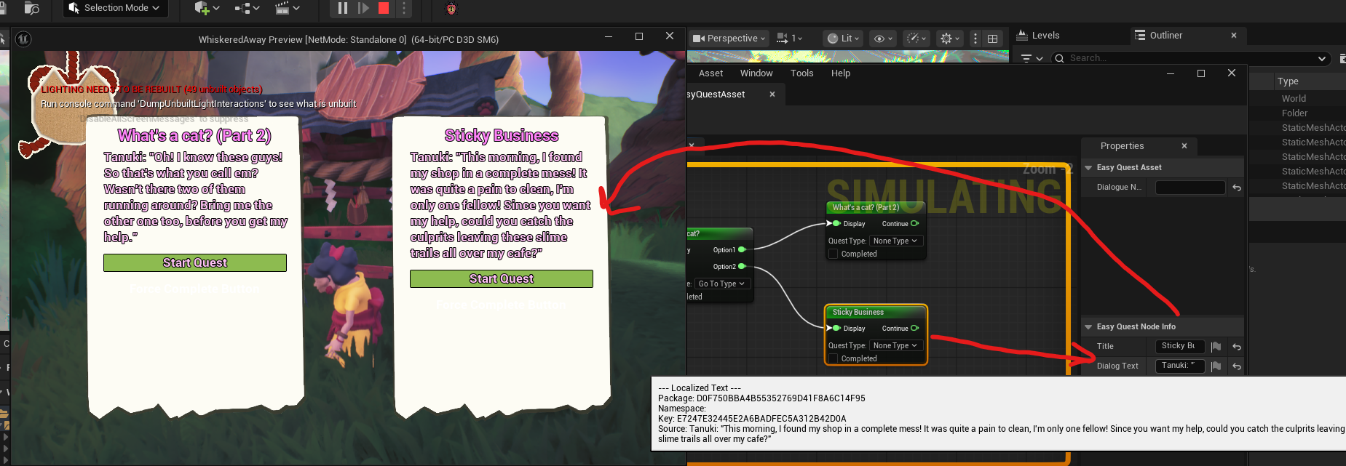Switch to the Levels tab
This screenshot has height=466, width=1346.
[1039, 35]
